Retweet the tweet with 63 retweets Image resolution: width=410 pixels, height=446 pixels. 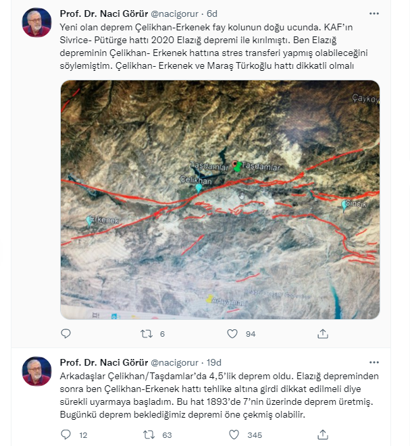149,435
